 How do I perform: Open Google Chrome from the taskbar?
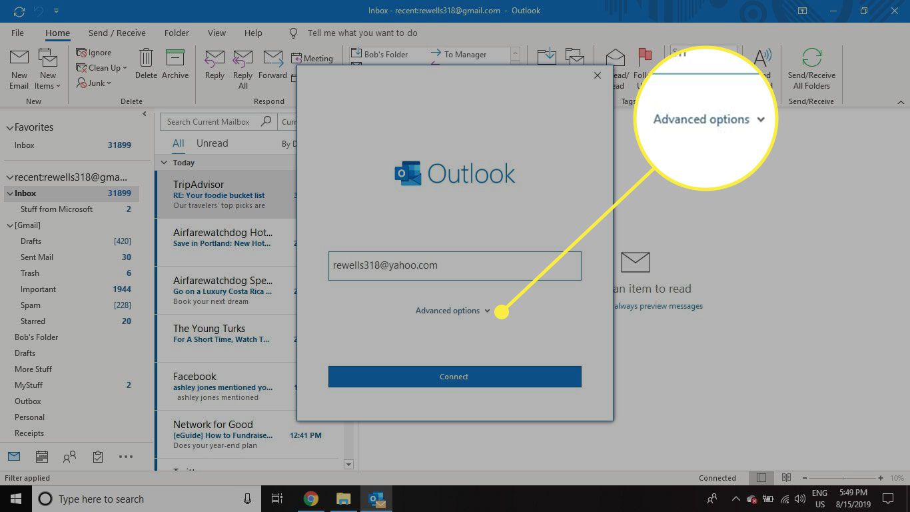coord(310,499)
